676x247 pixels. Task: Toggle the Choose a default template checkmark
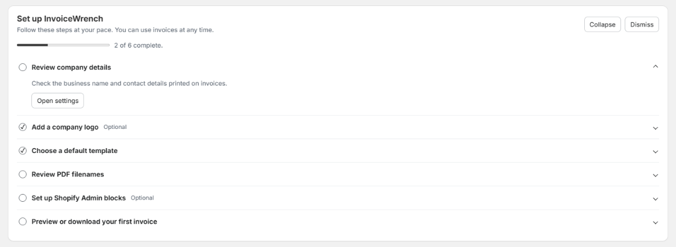coord(22,151)
